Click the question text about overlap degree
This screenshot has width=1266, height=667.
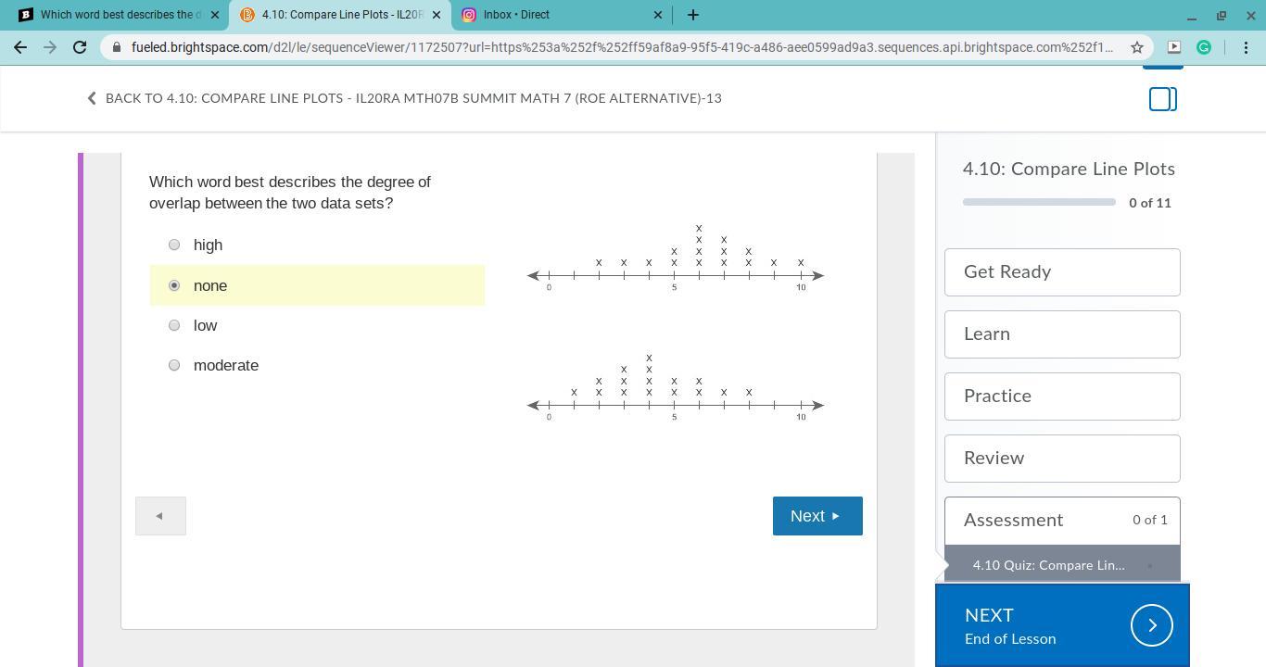[290, 193]
